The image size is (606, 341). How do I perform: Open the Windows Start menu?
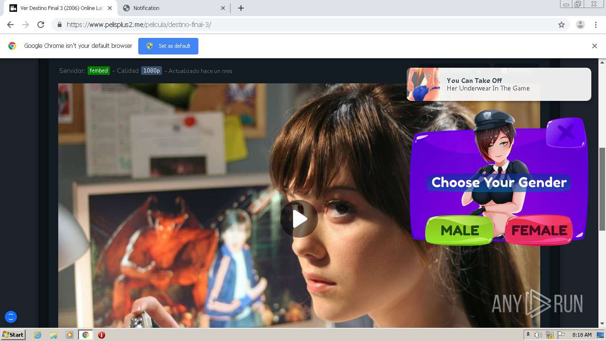coord(13,335)
